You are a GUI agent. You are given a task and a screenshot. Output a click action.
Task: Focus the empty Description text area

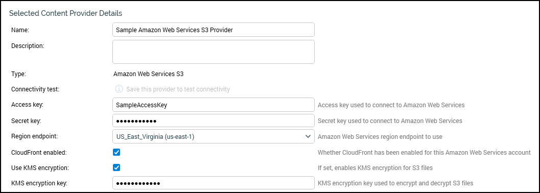(214, 52)
